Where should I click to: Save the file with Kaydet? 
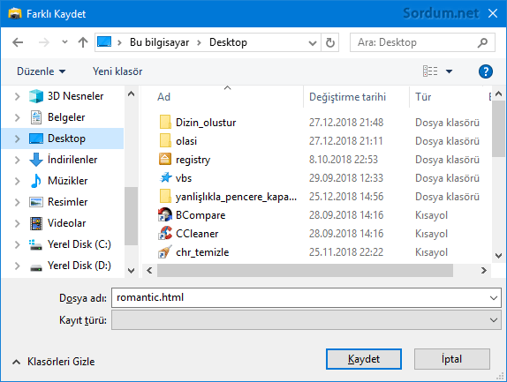364,359
